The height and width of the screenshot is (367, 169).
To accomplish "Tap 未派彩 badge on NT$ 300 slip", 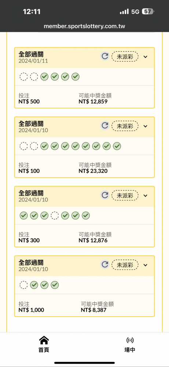I will [x=125, y=196].
